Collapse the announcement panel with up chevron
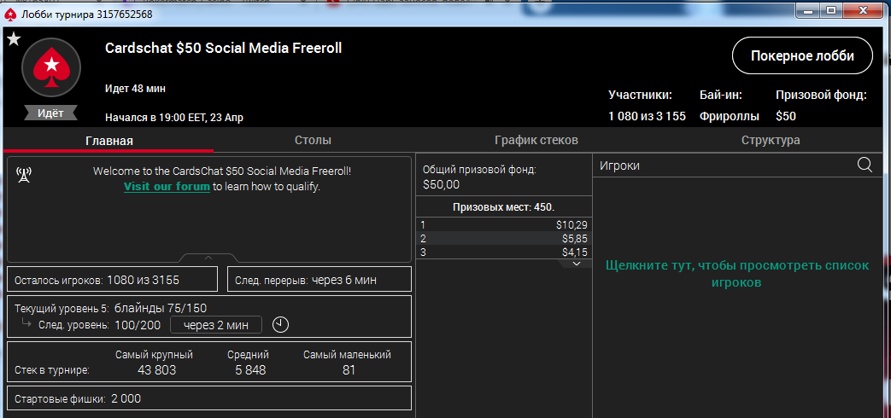891x418 pixels. click(x=208, y=258)
